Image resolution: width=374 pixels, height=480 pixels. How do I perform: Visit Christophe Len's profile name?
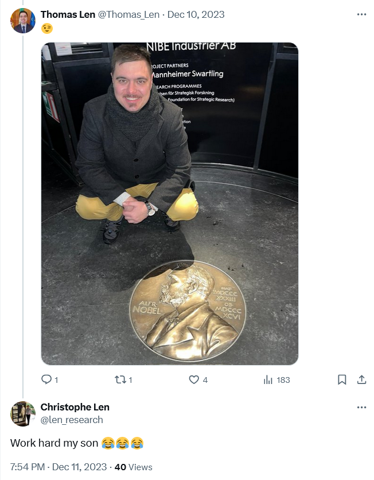point(75,407)
